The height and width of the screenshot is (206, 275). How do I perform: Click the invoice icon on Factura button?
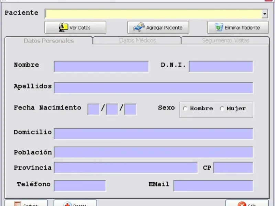coord(18,204)
